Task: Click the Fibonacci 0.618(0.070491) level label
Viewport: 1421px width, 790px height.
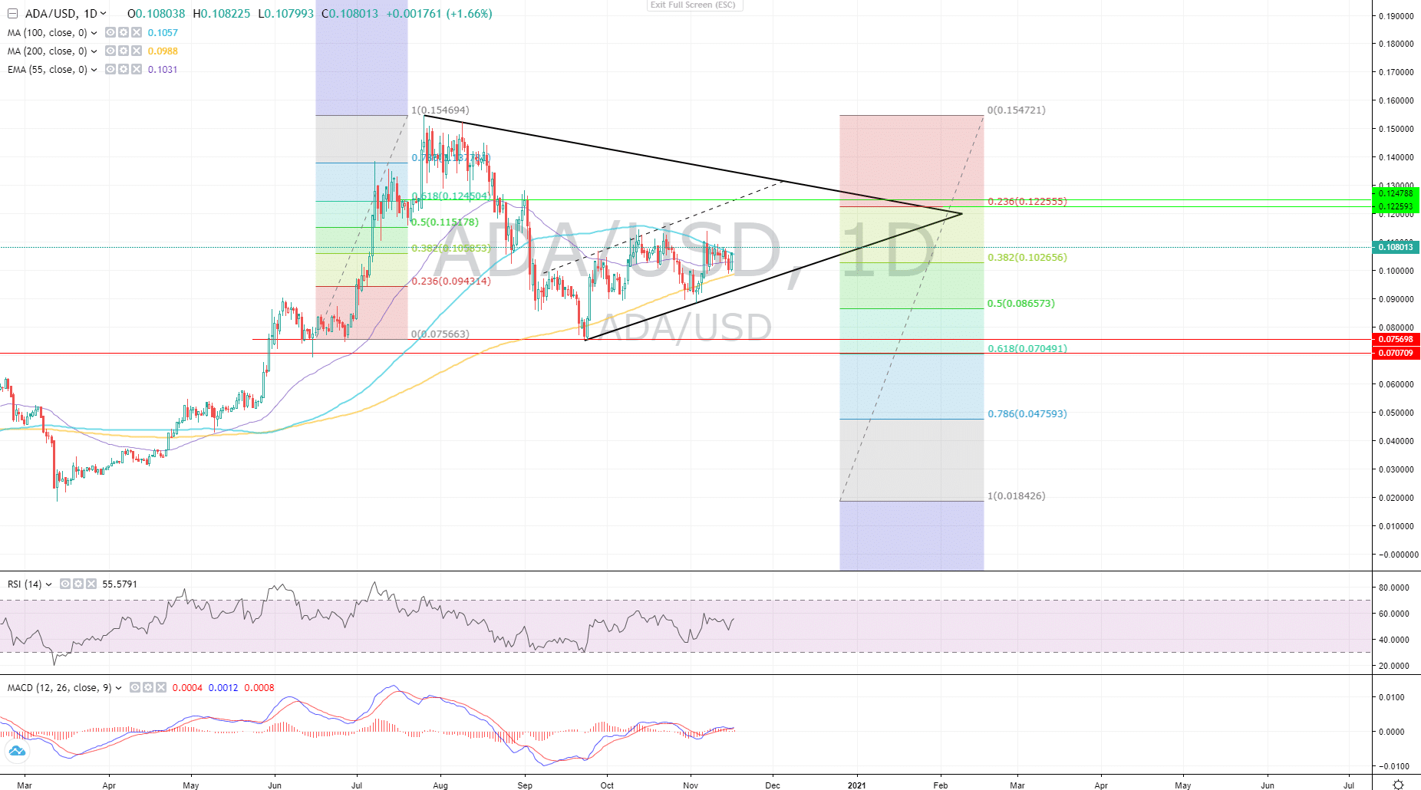Action: coord(1027,348)
